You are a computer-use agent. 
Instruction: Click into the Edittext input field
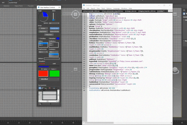point(52,59)
